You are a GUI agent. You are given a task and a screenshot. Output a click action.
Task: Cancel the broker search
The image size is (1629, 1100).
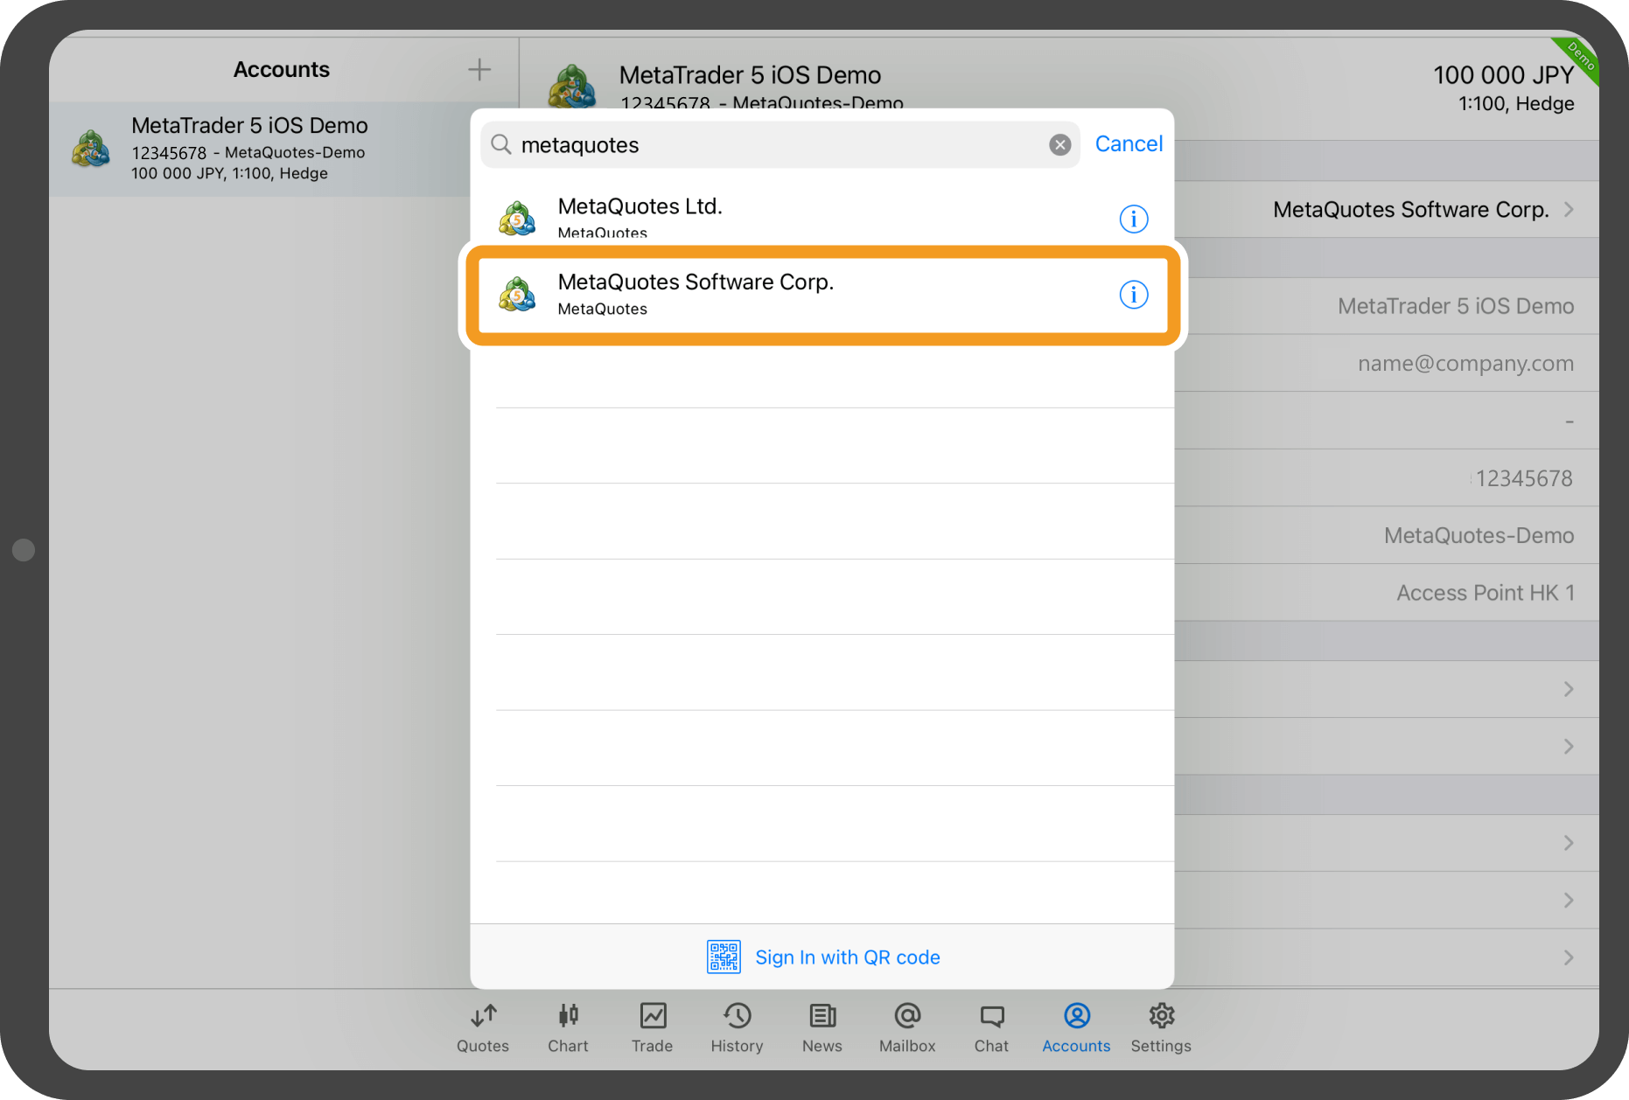click(x=1129, y=144)
